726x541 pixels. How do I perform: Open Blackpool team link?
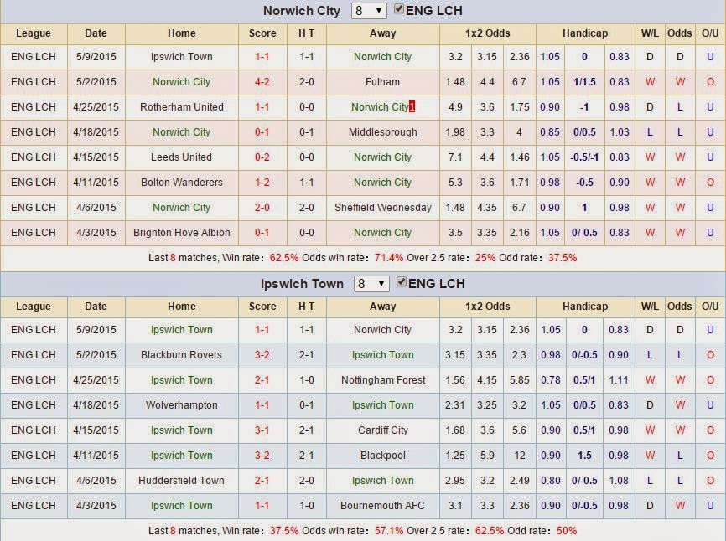(382, 456)
